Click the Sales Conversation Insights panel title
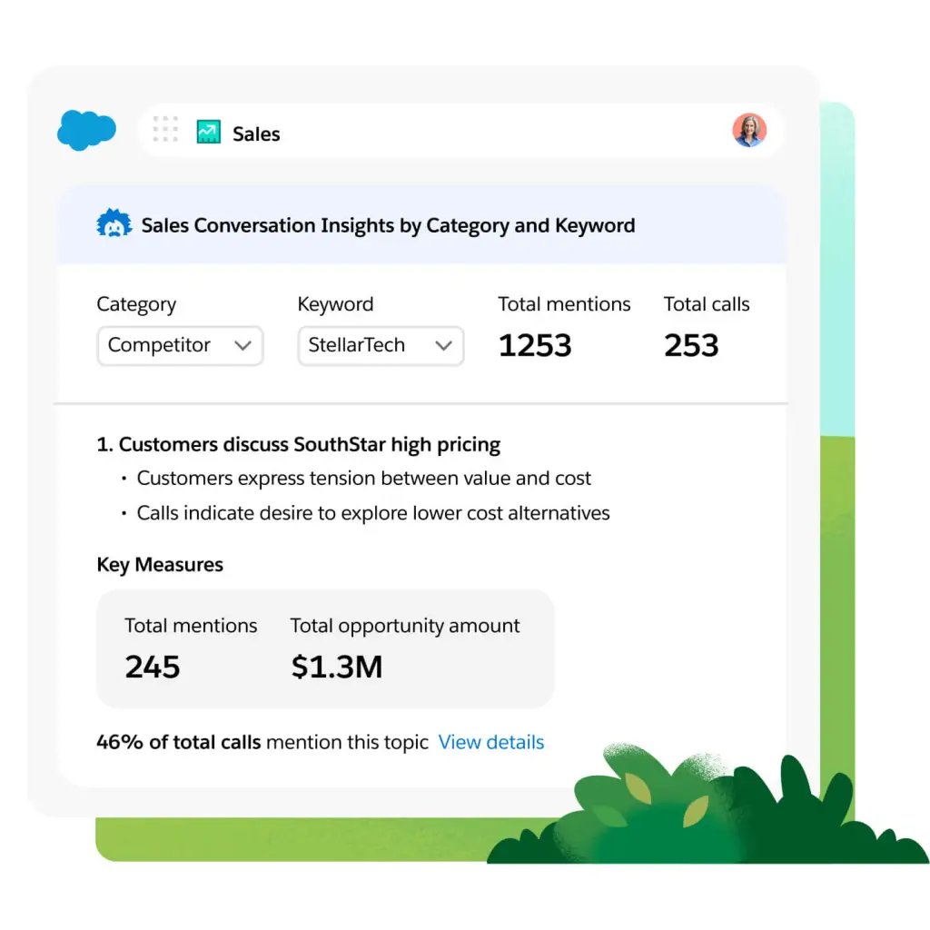This screenshot has height=930, width=930. click(388, 225)
